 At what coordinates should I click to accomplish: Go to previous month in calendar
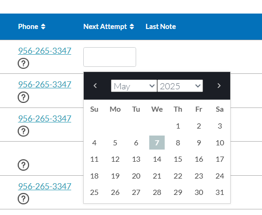tap(95, 86)
